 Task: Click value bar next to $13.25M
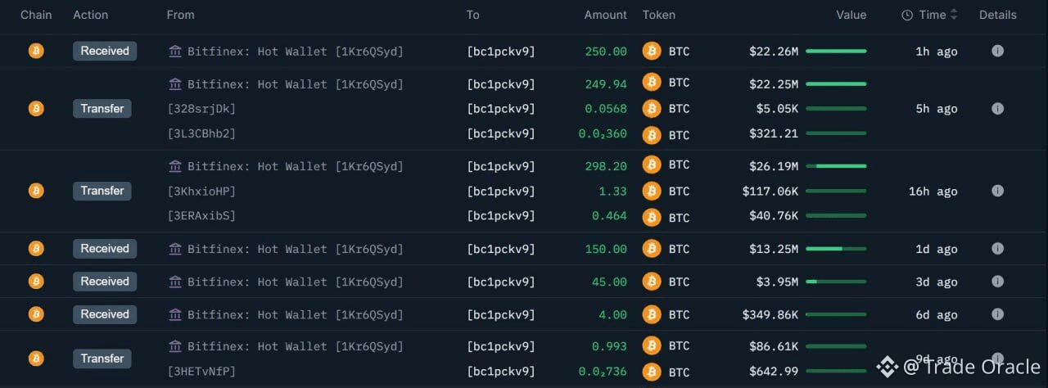(x=836, y=249)
